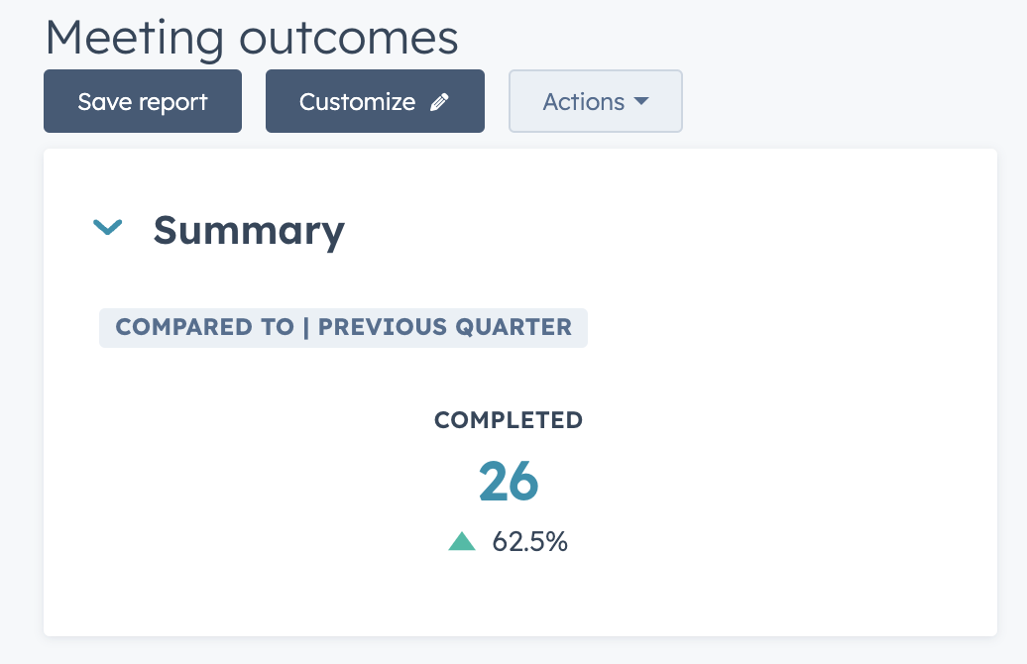Open the Actions dropdown menu

point(596,101)
